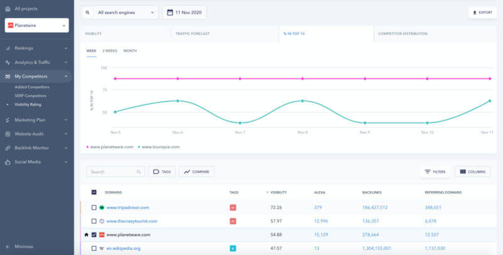
Task: Click the Nov 11 point on touropia line
Action: coord(490,101)
